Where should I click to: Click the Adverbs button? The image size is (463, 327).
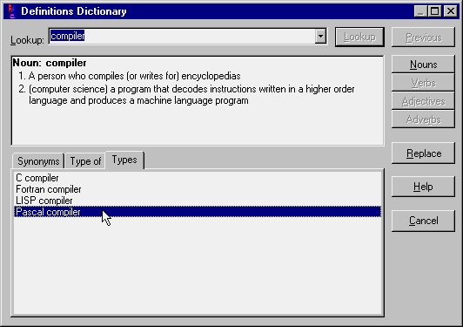pyautogui.click(x=423, y=119)
